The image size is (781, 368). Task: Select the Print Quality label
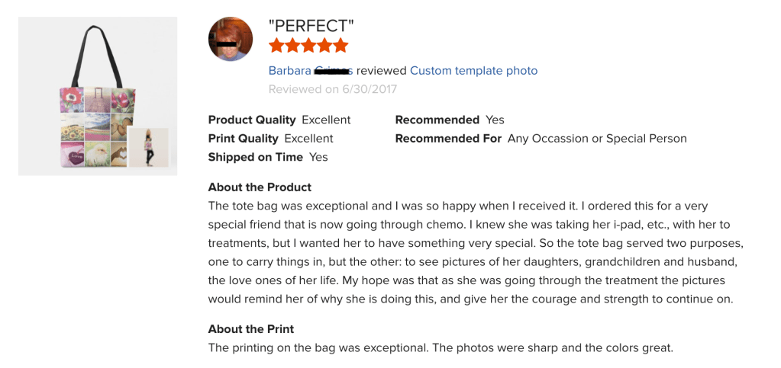pyautogui.click(x=243, y=139)
